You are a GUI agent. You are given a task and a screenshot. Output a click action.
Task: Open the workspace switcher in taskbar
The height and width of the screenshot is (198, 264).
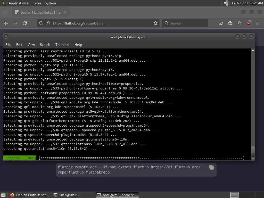tap(234, 195)
